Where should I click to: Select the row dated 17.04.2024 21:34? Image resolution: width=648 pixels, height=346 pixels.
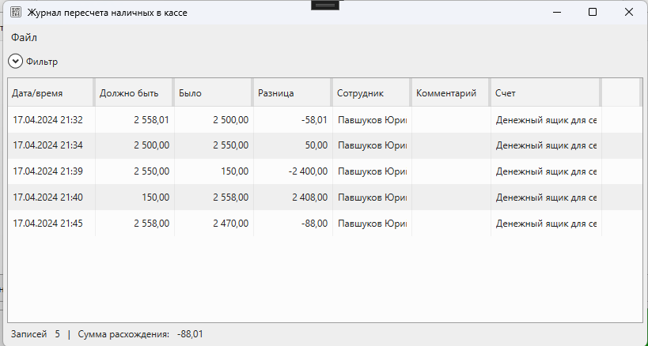[x=47, y=145]
